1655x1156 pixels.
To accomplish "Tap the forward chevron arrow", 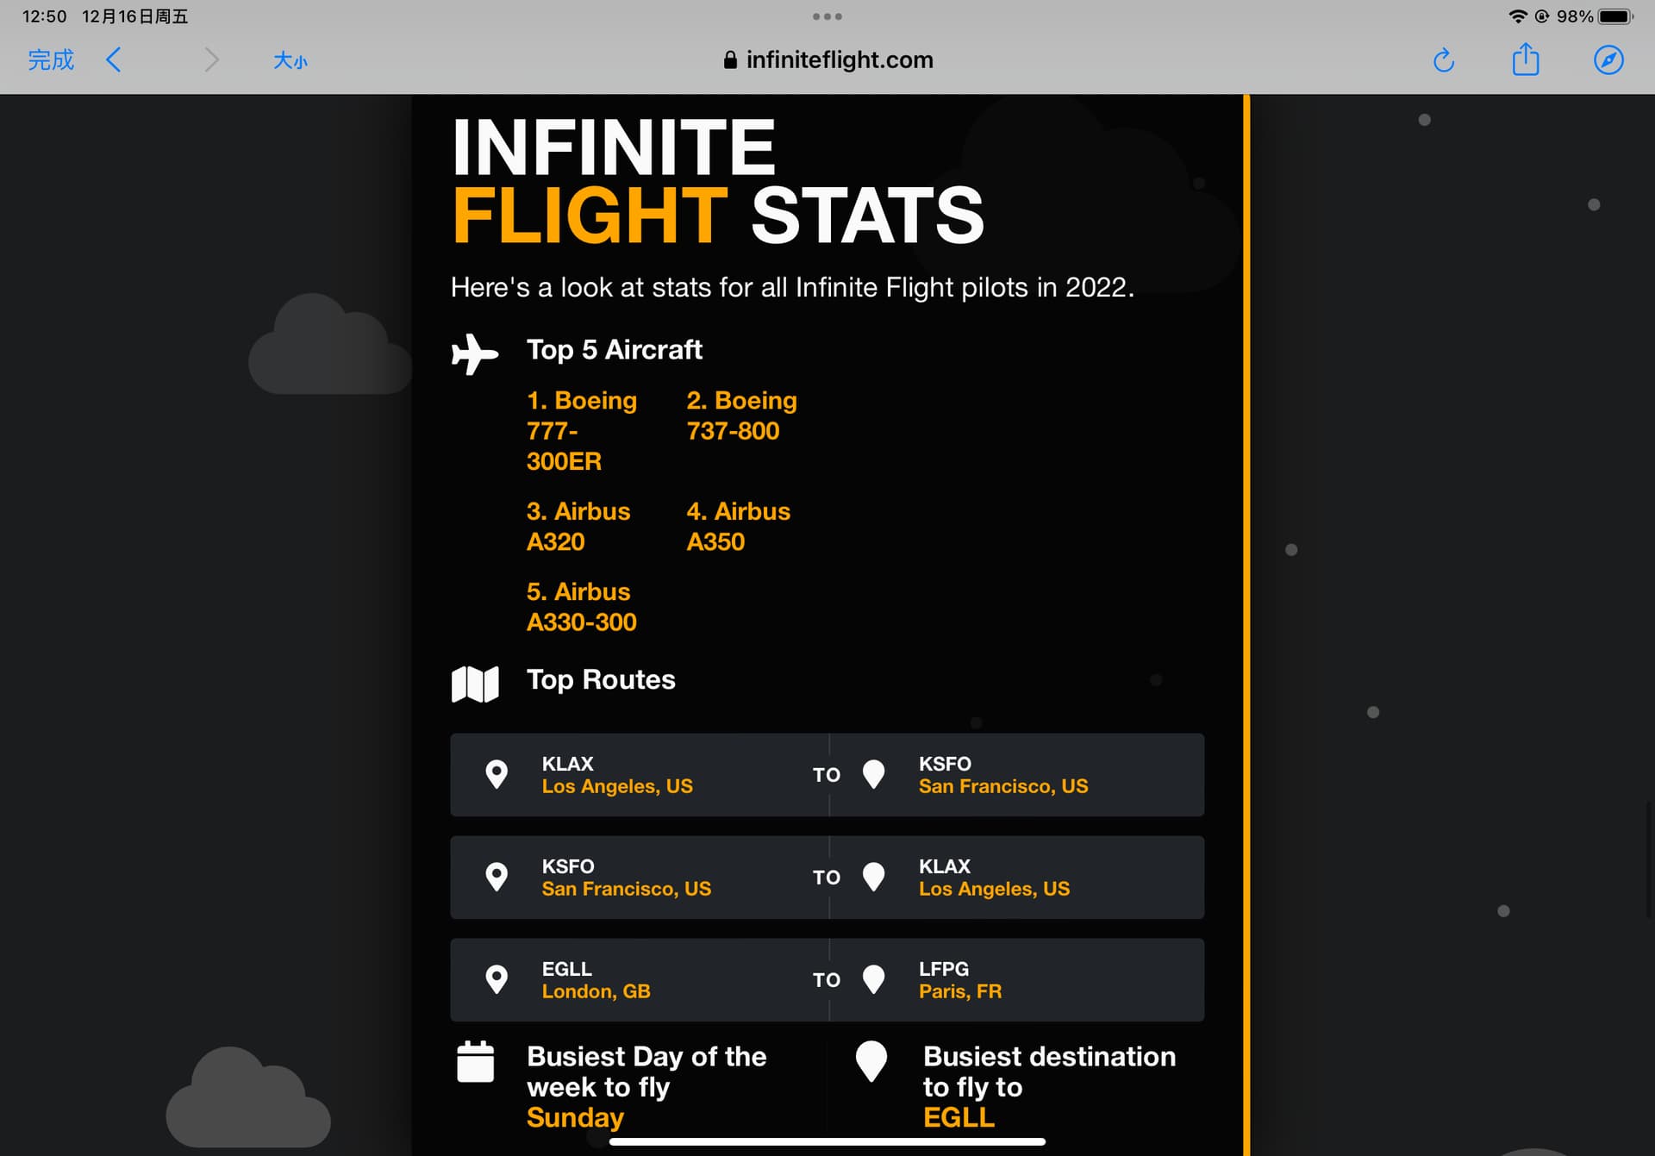I will [211, 60].
